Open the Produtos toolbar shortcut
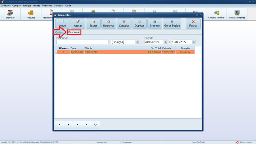Image resolution: width=256 pixels, height=144 pixels. point(31,14)
